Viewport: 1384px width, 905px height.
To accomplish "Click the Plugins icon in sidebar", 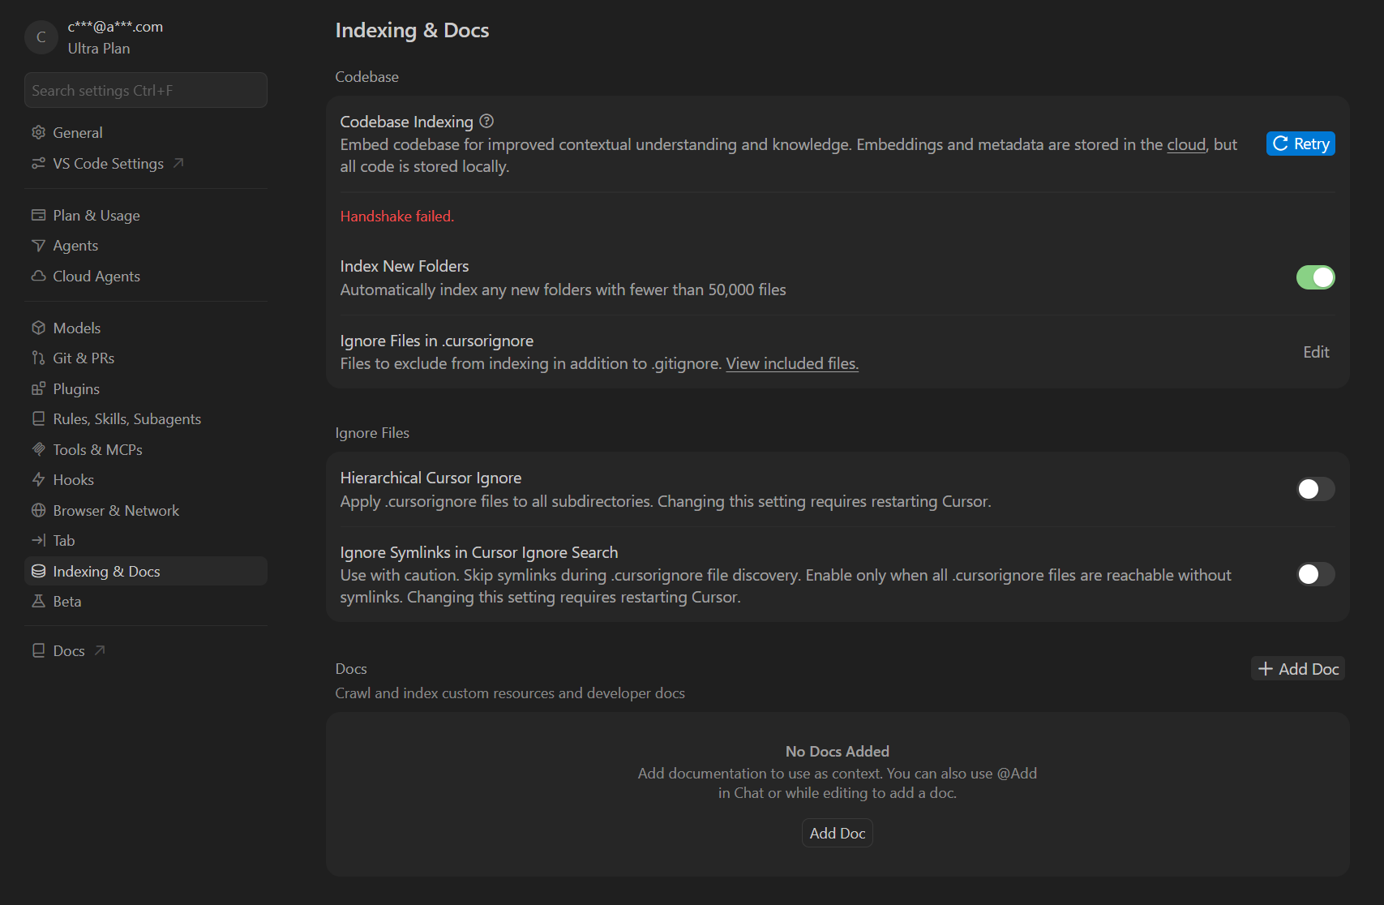I will coord(38,388).
